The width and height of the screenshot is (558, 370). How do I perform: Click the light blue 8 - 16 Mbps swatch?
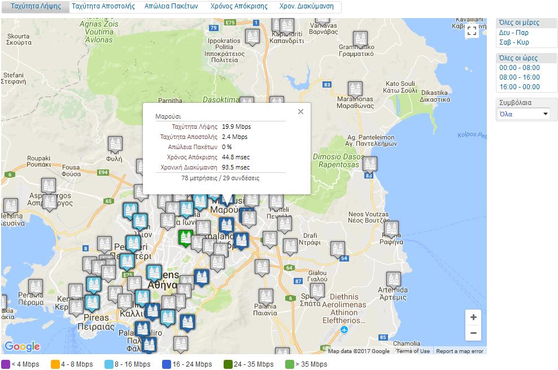pos(109,364)
